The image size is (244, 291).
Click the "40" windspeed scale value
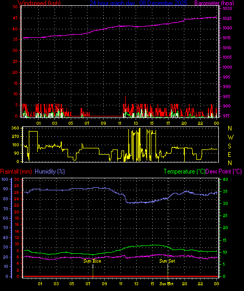point(15,29)
